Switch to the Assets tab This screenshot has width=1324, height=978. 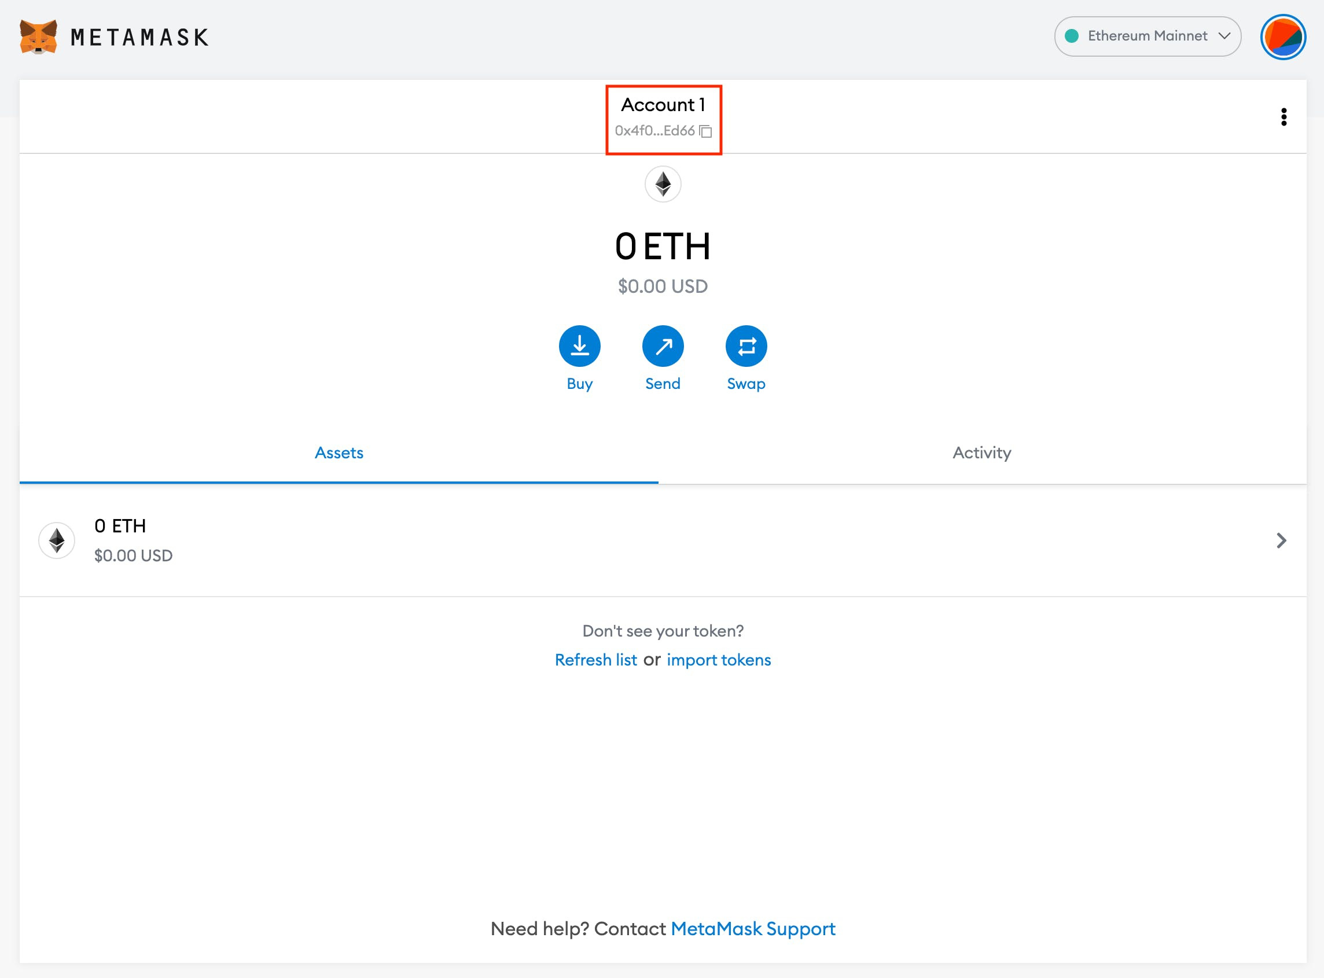coord(339,453)
